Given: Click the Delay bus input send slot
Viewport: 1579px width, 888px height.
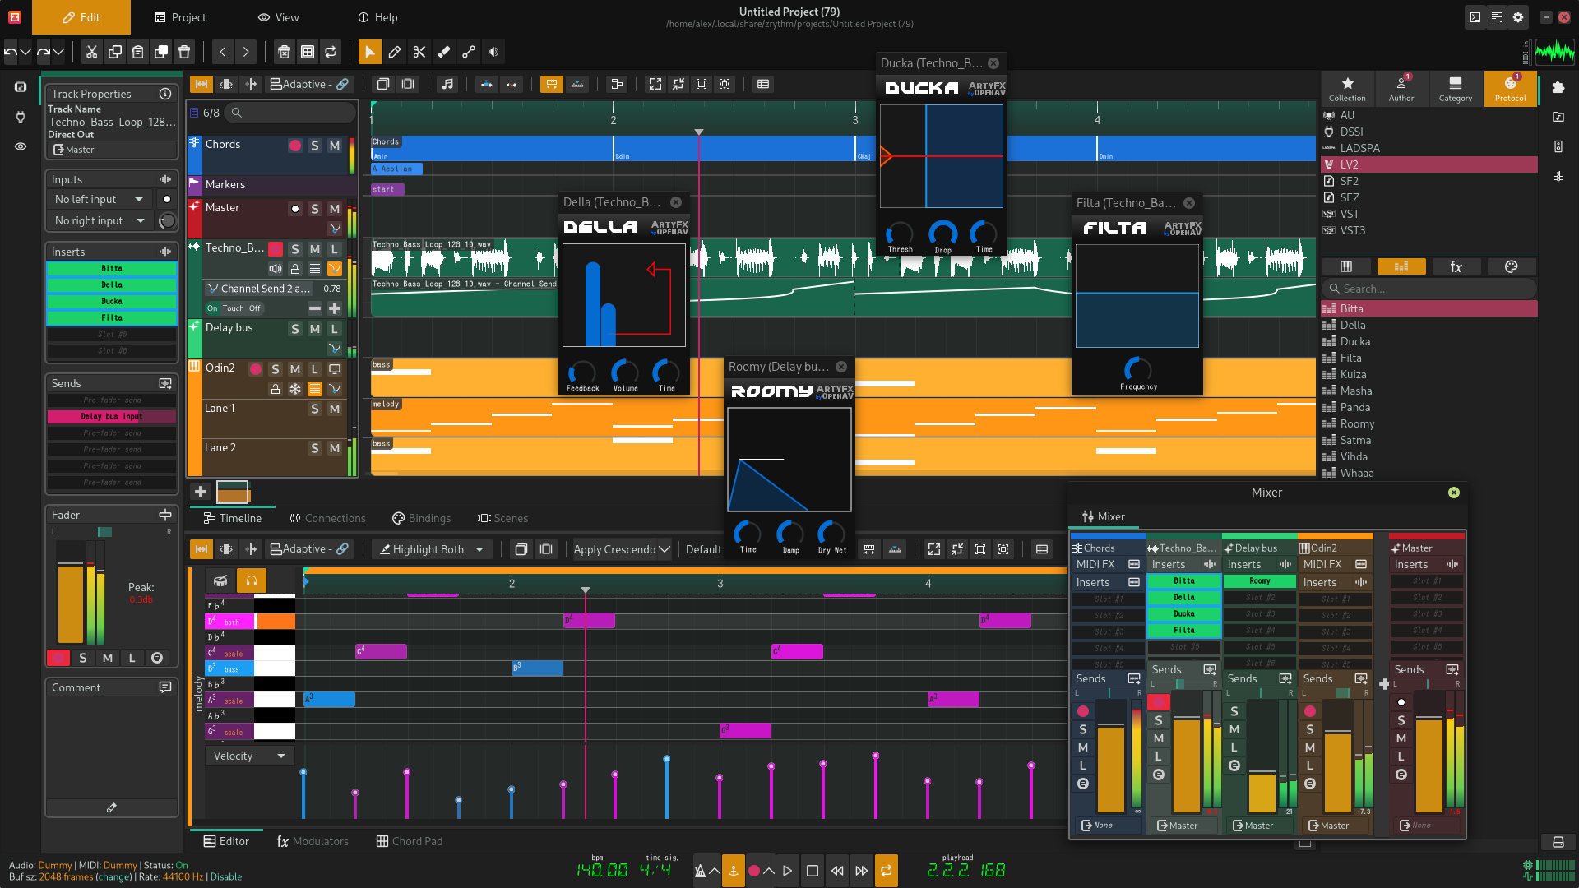Looking at the screenshot, I should [x=112, y=417].
